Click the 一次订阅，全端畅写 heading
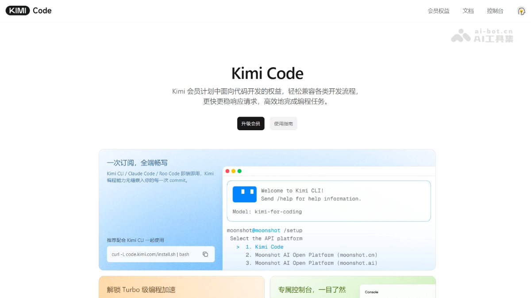Viewport: 531px width, 298px height. click(137, 162)
